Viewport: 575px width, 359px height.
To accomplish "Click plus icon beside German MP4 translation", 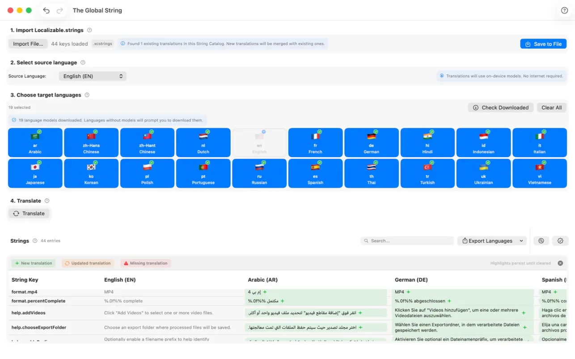I will tap(408, 292).
